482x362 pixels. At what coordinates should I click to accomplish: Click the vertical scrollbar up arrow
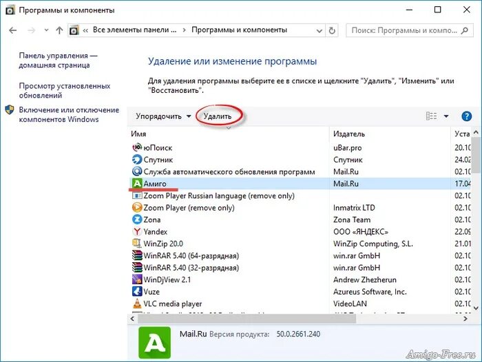pos(476,132)
